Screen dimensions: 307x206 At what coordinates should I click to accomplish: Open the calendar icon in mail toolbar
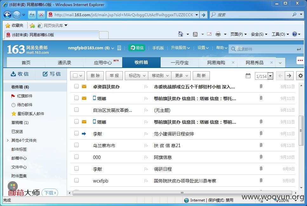(248, 76)
